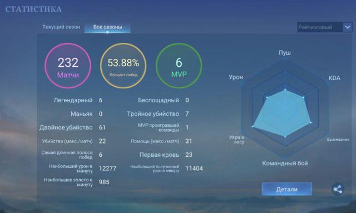Select the Урон radar axis label
The image size is (356, 213).
[x=236, y=77]
